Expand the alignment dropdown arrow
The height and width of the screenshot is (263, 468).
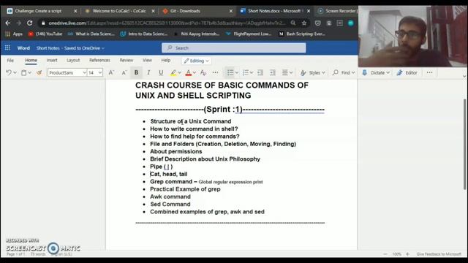point(291,72)
